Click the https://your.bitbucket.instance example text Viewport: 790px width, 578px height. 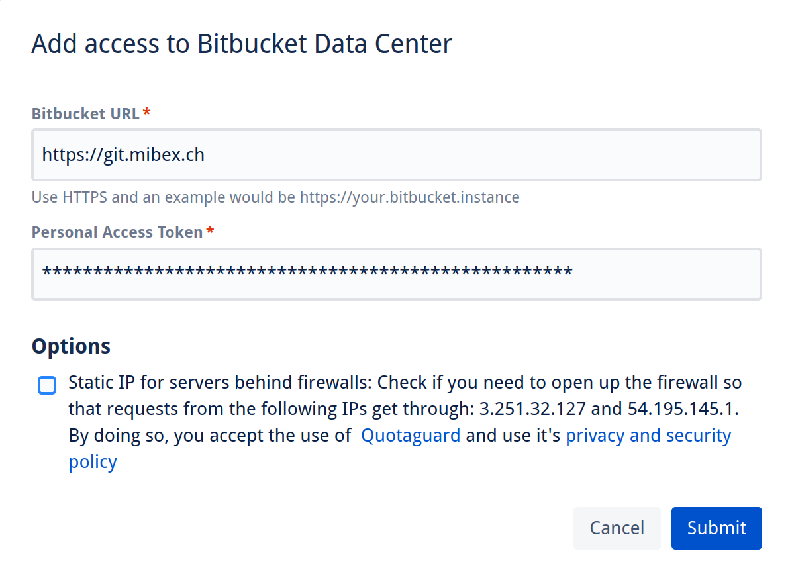click(409, 197)
